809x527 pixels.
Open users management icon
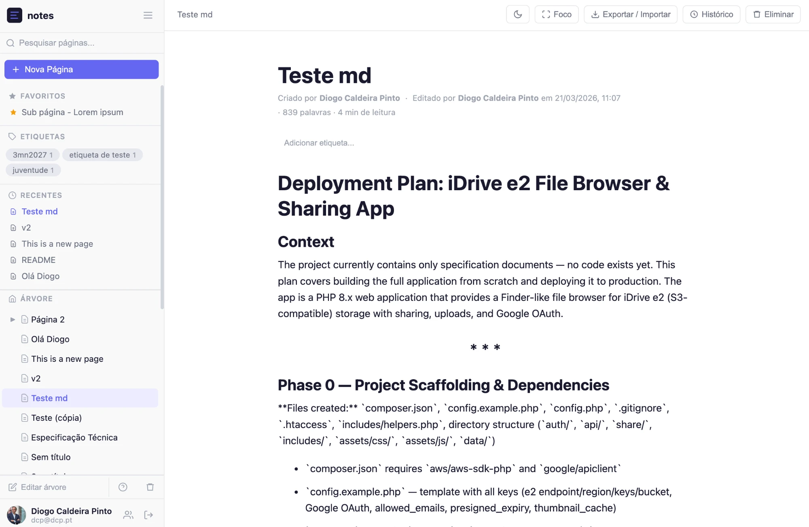pos(128,515)
